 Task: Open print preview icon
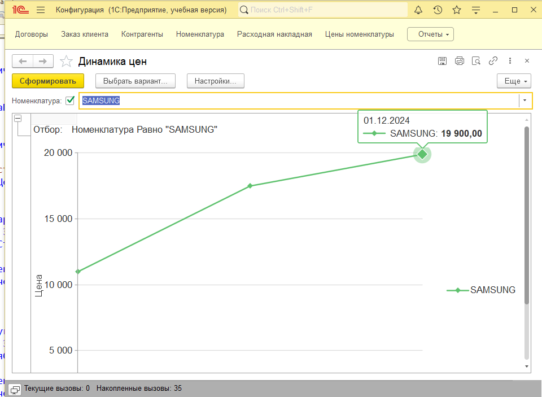click(x=476, y=61)
